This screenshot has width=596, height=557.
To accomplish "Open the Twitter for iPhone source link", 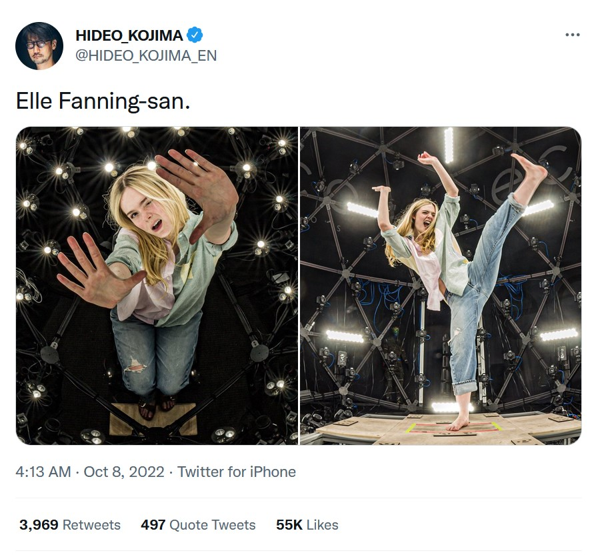I will point(237,472).
